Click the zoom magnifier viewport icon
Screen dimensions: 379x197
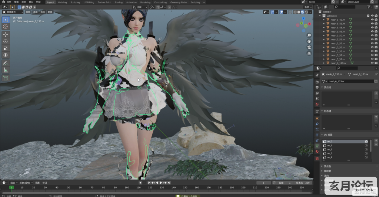click(x=309, y=35)
